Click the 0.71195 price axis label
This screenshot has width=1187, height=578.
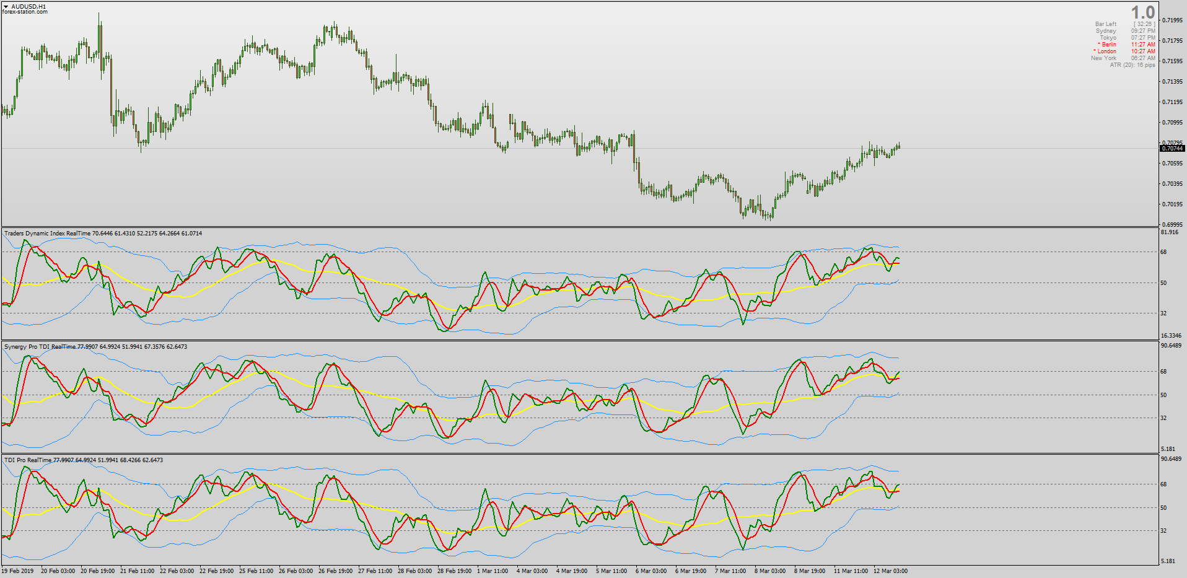pyautogui.click(x=1172, y=102)
